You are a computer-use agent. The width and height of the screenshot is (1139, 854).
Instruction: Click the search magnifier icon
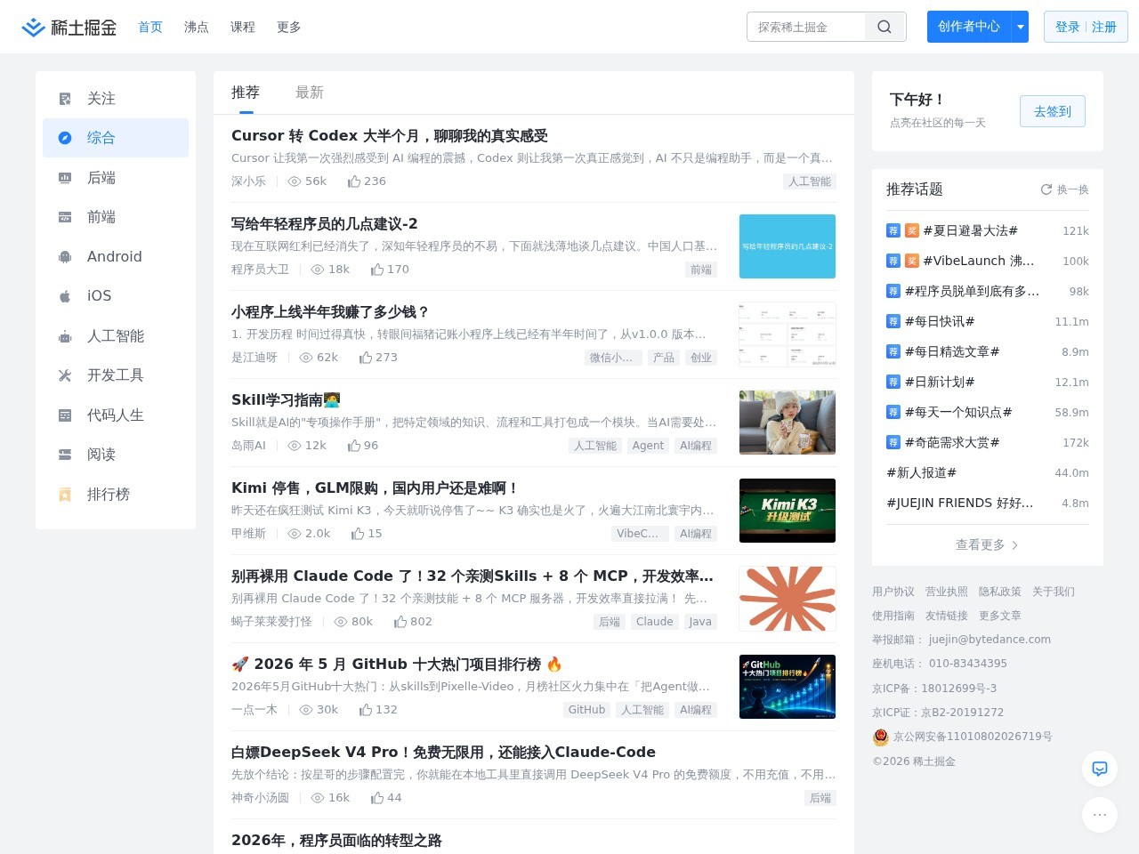point(885,27)
